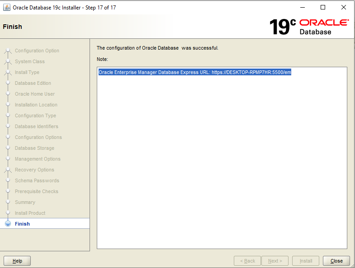The image size is (355, 268).
Task: Maximize the installer window
Action: (x=323, y=8)
